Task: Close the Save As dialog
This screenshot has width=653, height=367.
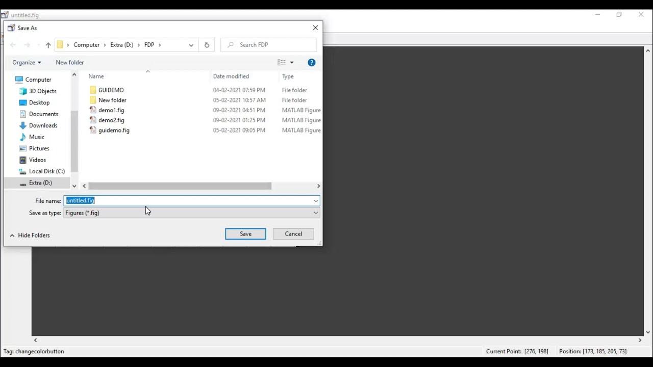Action: 315,28
